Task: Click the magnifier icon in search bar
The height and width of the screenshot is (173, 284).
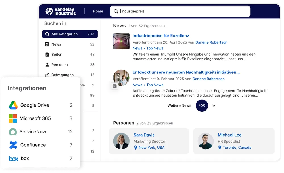Action: [x=116, y=11]
